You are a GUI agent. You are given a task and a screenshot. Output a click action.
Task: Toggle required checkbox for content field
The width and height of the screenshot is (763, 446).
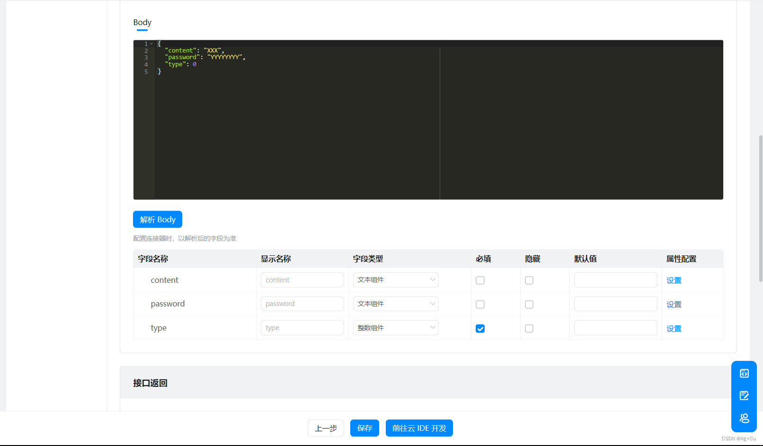480,280
